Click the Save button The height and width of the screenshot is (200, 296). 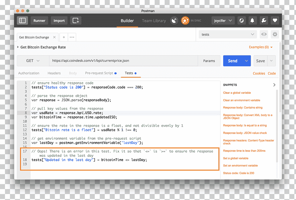[260, 61]
